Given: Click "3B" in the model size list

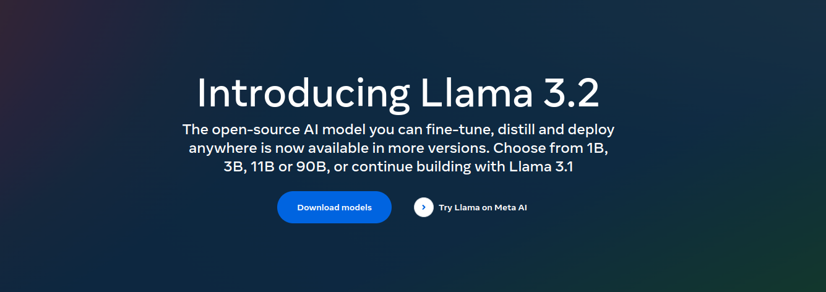Looking at the screenshot, I should (234, 167).
